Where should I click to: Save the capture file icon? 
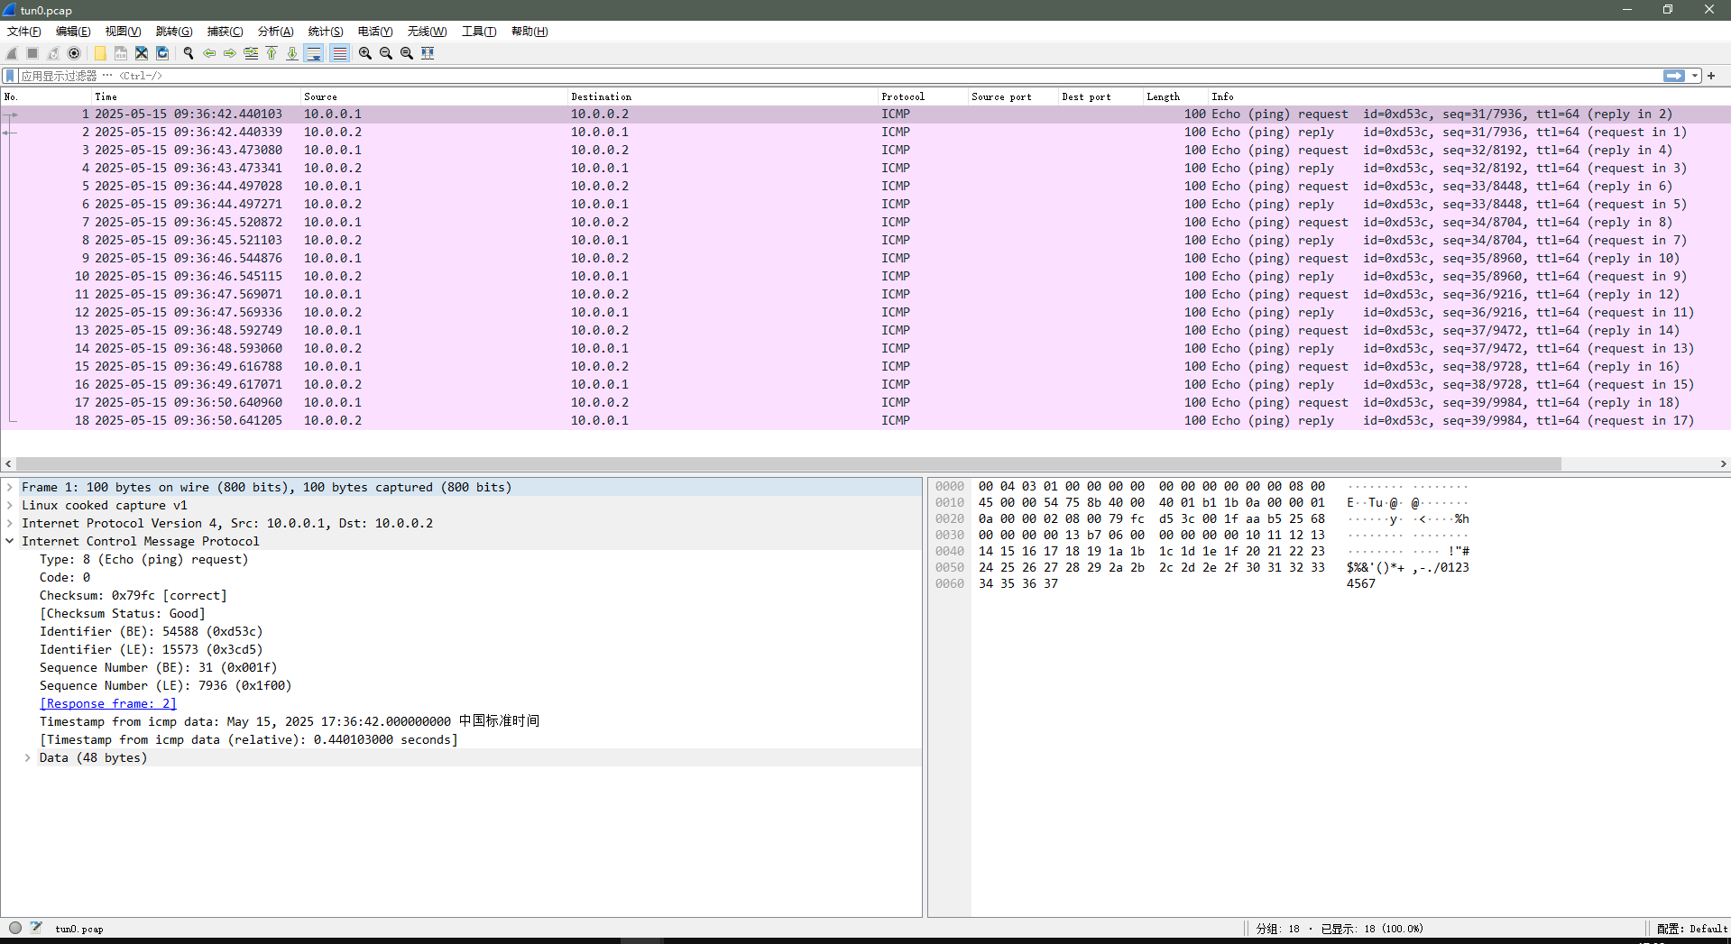tap(121, 53)
